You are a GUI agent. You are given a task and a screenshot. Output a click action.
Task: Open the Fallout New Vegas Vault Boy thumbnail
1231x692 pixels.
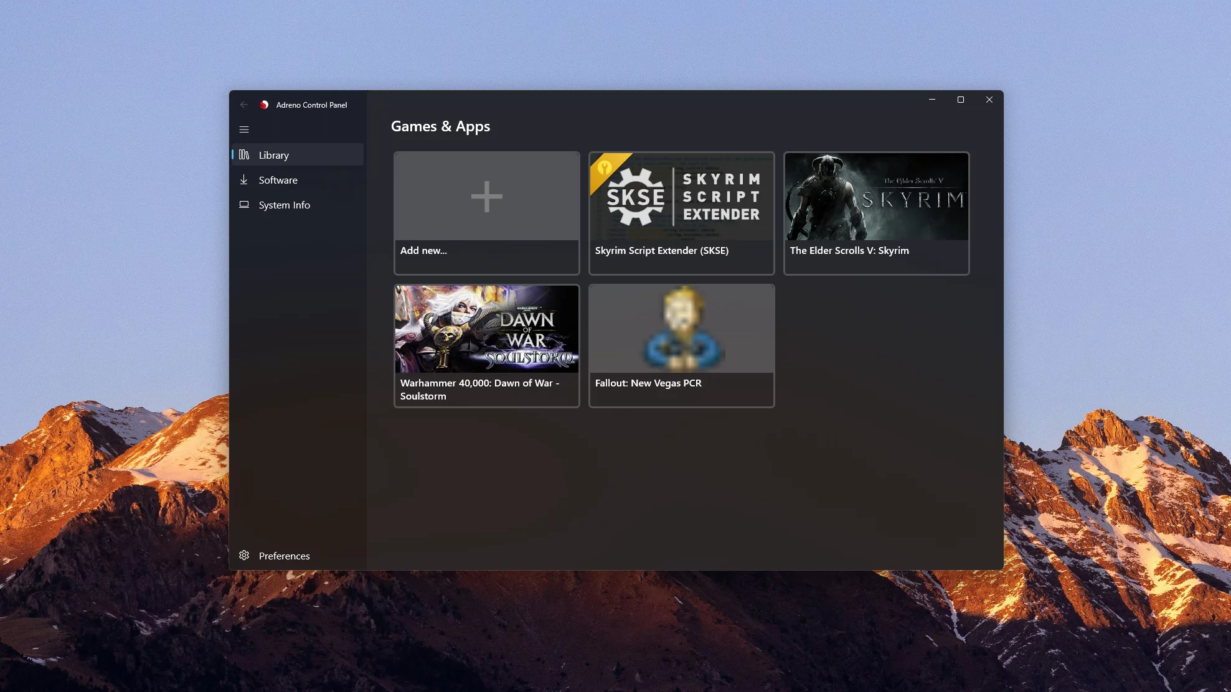(682, 329)
